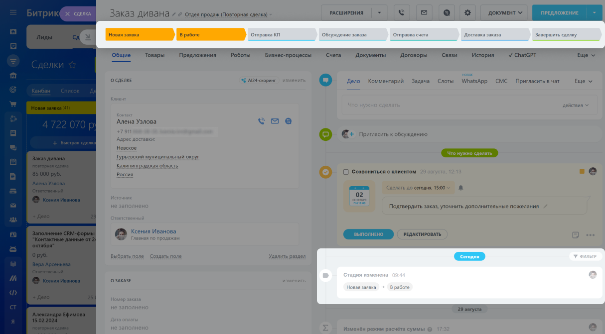Select the 'Отправка КП' pipeline stage

(282, 35)
